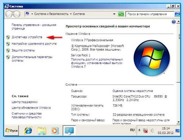Click control panel icon in address bar
The height and width of the screenshot is (140, 184).
tap(27, 14)
